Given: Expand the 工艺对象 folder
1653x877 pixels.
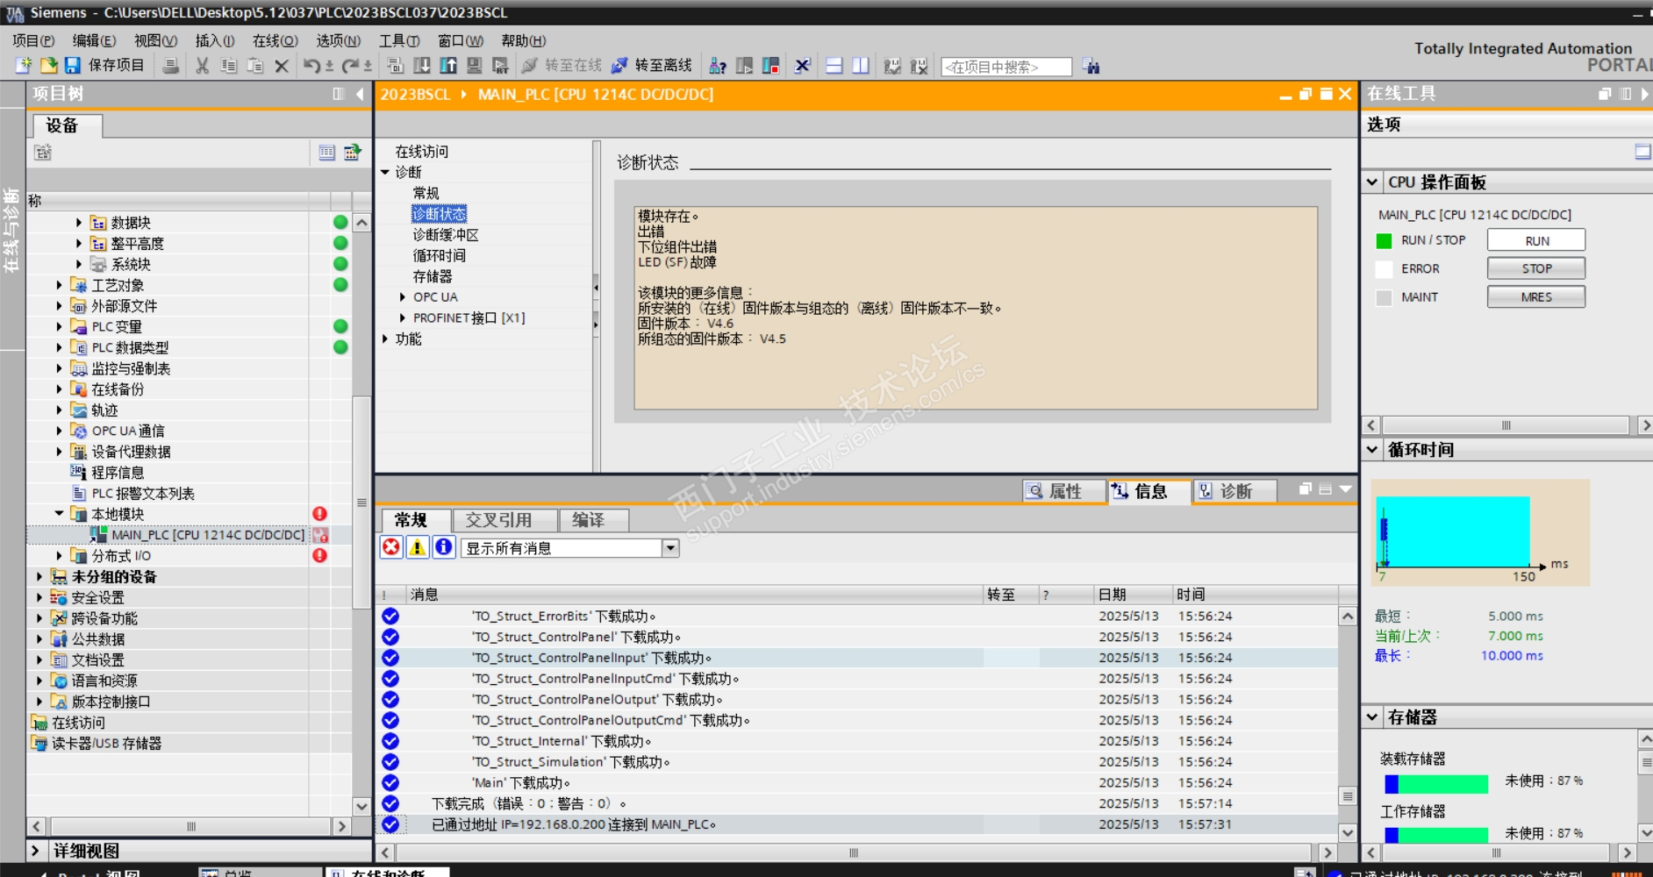Looking at the screenshot, I should 59,285.
